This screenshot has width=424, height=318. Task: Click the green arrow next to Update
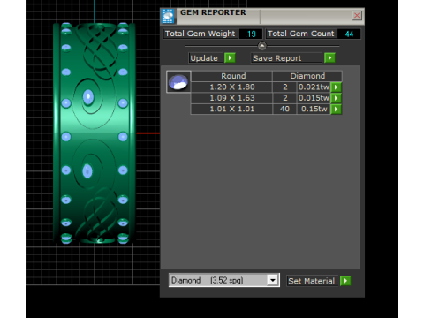click(x=230, y=57)
